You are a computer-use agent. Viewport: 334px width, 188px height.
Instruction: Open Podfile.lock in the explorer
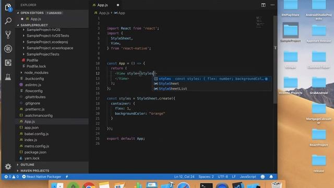pos(36,66)
